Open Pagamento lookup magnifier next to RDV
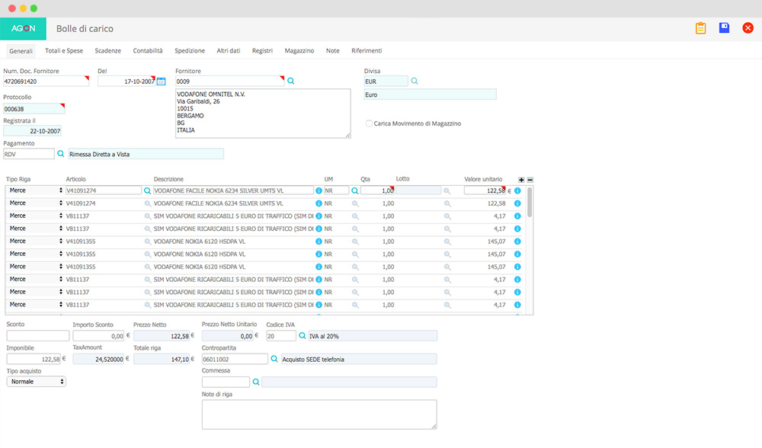Screen dimensions: 762x448 pyautogui.click(x=61, y=154)
